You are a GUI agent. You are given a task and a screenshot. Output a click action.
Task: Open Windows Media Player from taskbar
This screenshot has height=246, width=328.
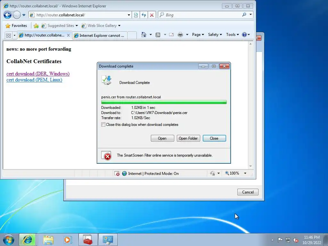pyautogui.click(x=67, y=240)
